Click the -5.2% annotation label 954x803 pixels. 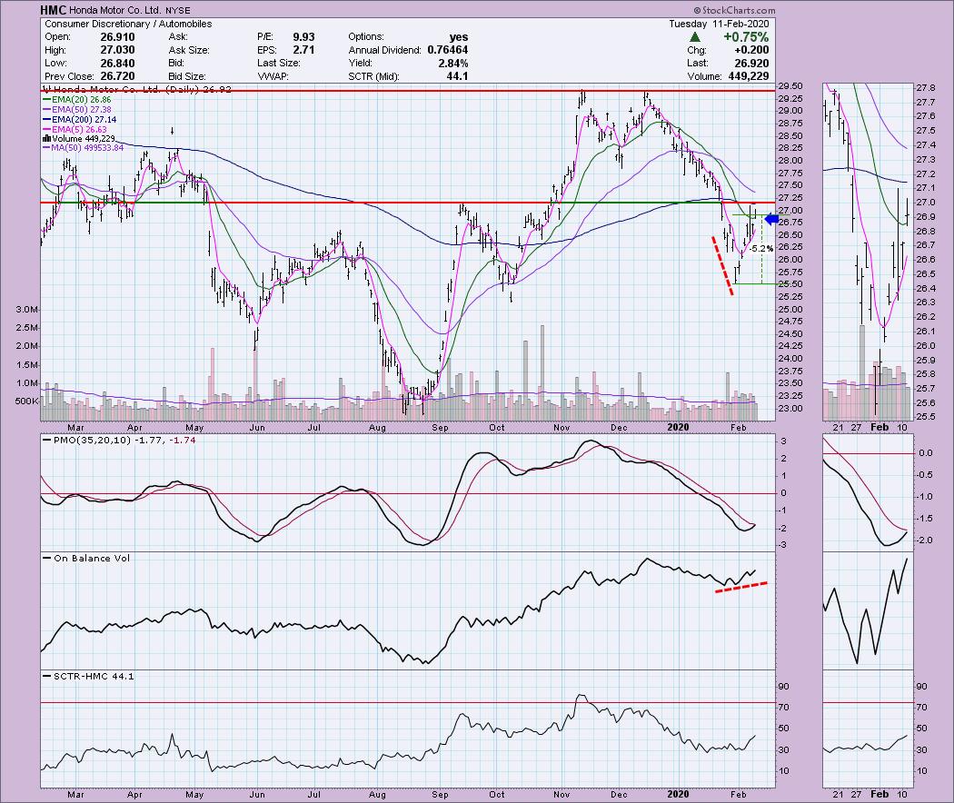pyautogui.click(x=761, y=249)
